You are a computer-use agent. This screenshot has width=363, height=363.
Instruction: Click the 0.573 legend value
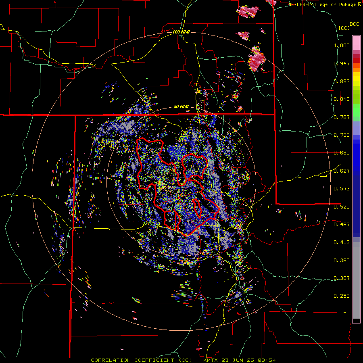point(342,189)
